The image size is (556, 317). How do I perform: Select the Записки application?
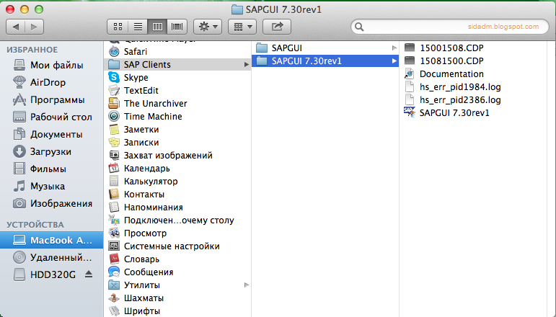pyautogui.click(x=177, y=143)
